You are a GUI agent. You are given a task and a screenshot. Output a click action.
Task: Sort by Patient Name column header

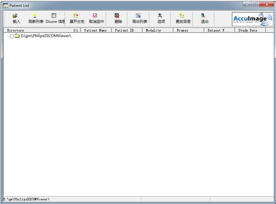[x=96, y=30]
